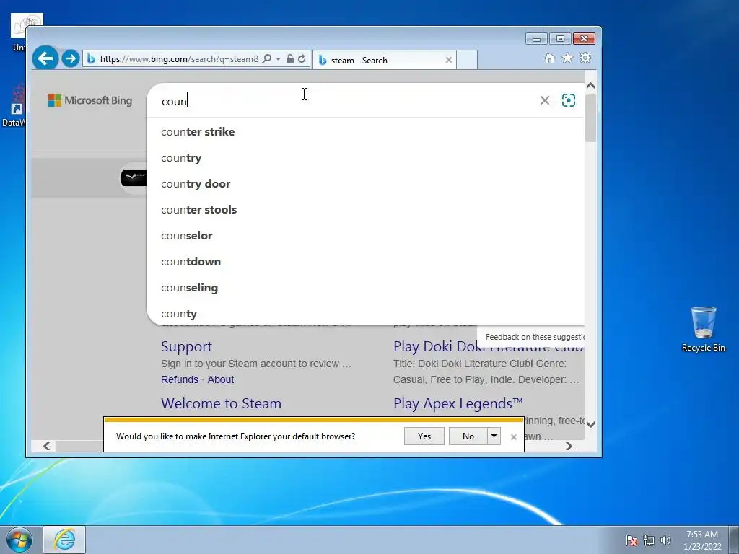Open Action Center flag tray icon
739x554 pixels.
[631, 540]
